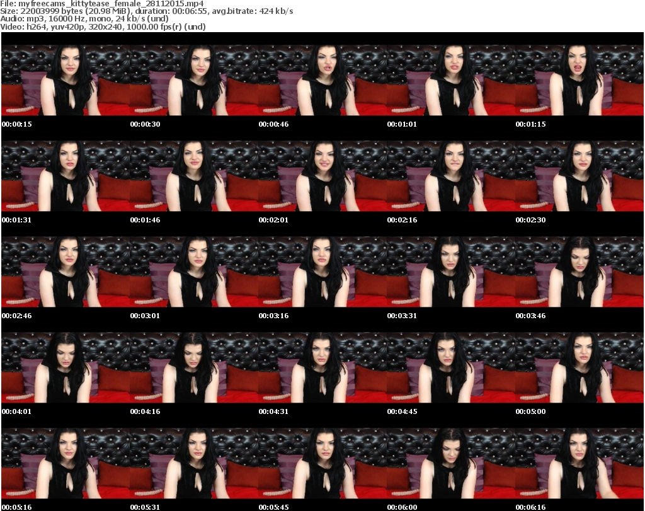Click the 00:00:46 timestamp label
Image resolution: width=645 pixels, height=511 pixels.
pyautogui.click(x=273, y=124)
